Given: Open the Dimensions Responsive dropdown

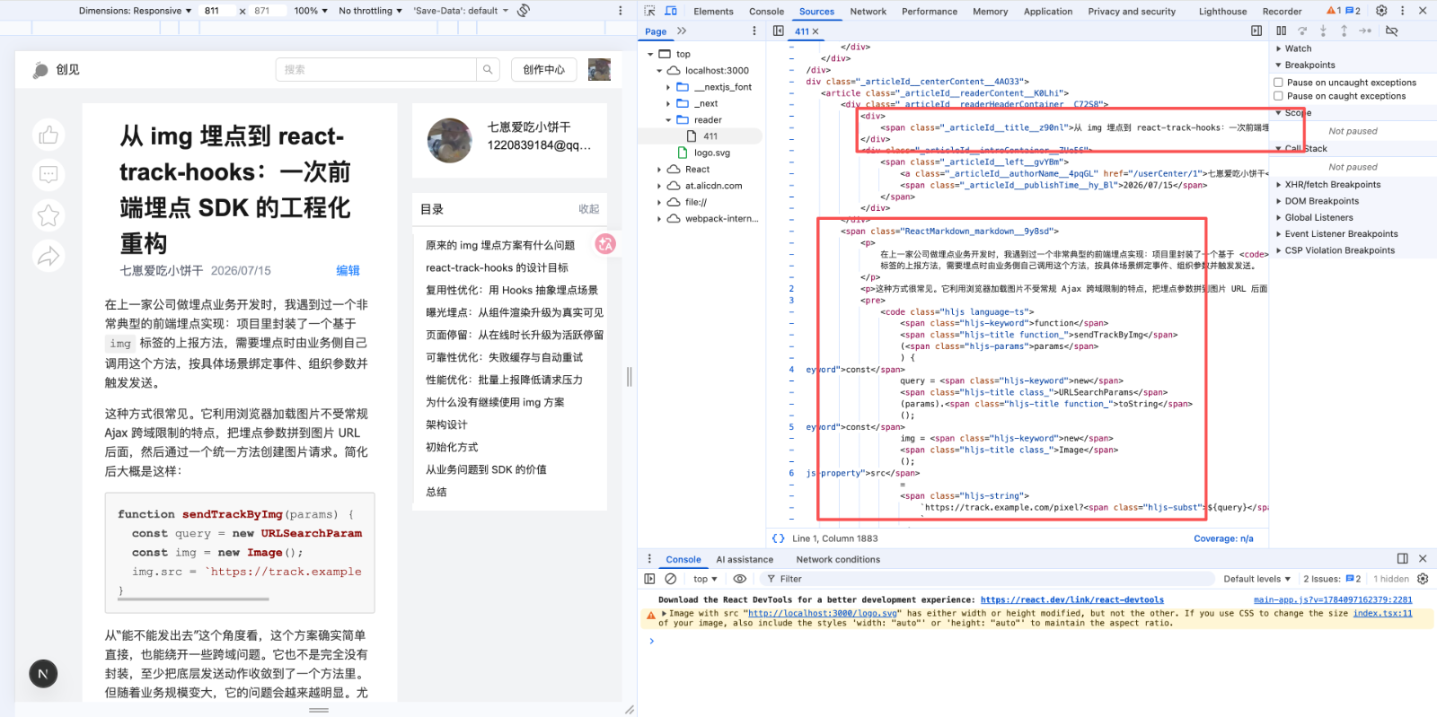Looking at the screenshot, I should [x=135, y=11].
